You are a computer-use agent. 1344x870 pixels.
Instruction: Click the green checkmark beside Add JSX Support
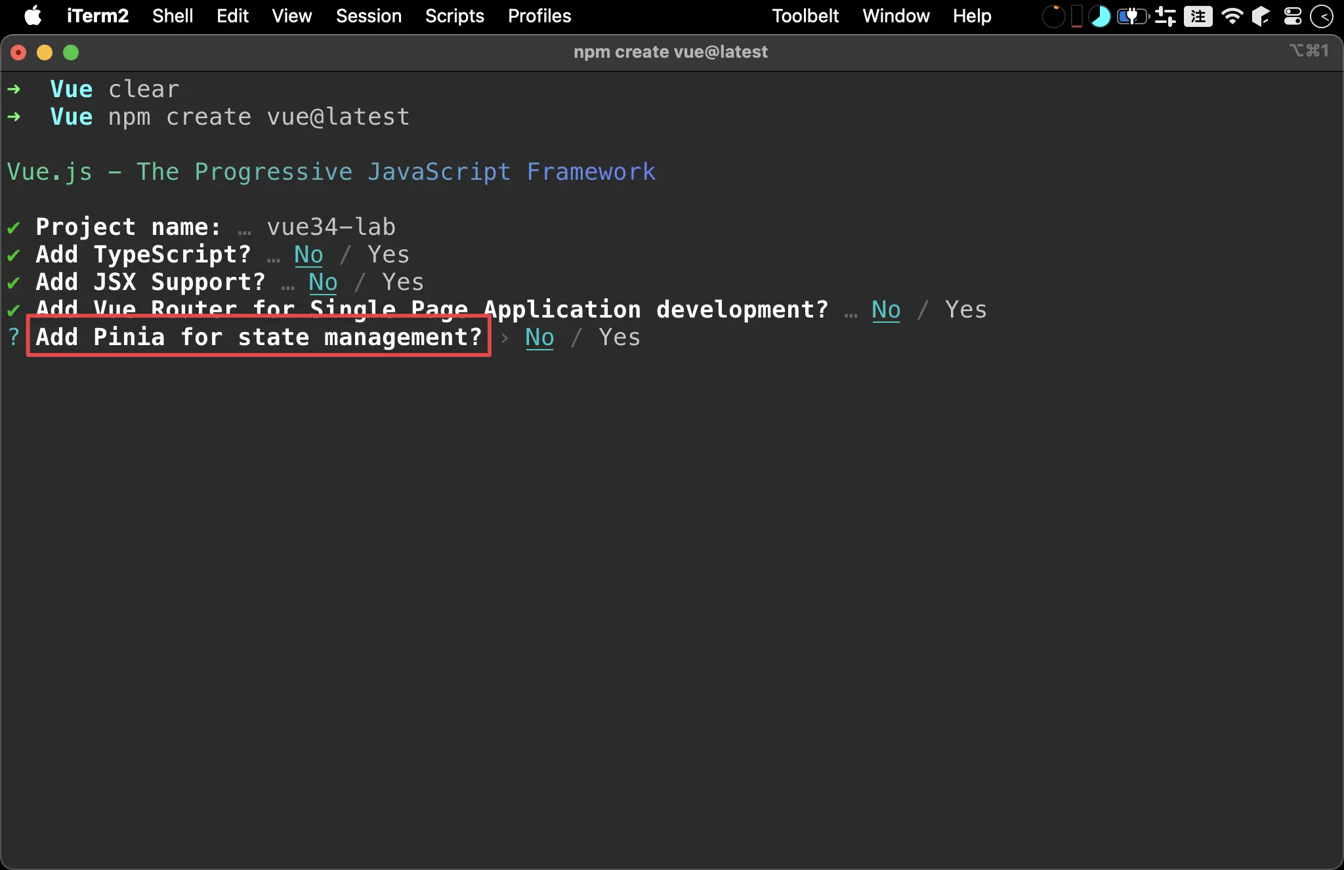point(13,283)
